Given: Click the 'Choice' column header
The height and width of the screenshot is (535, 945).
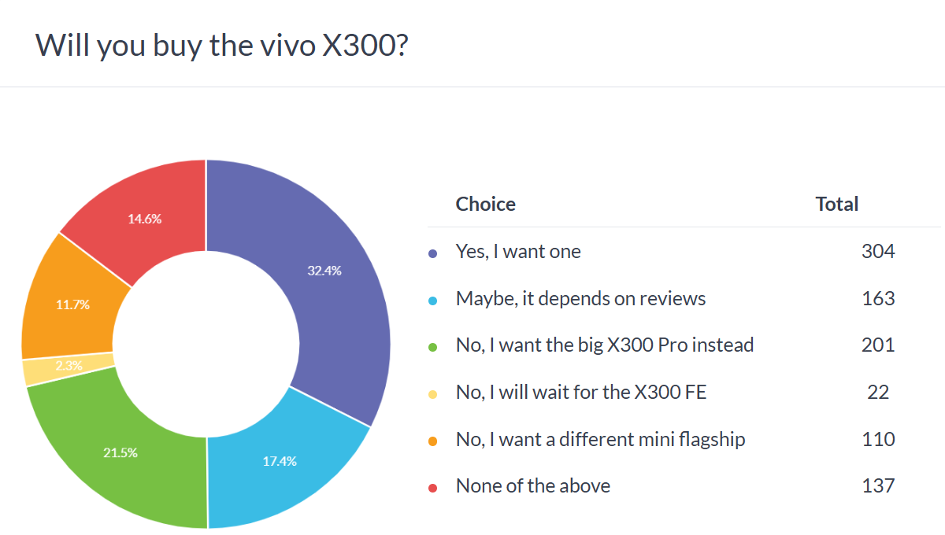Looking at the screenshot, I should click(x=485, y=205).
